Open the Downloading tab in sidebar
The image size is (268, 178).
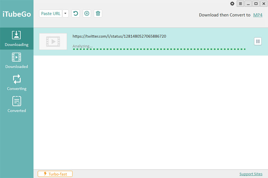[16, 39]
